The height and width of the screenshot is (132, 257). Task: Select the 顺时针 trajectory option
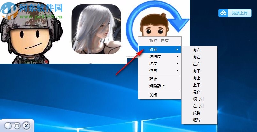pyautogui.click(x=200, y=99)
